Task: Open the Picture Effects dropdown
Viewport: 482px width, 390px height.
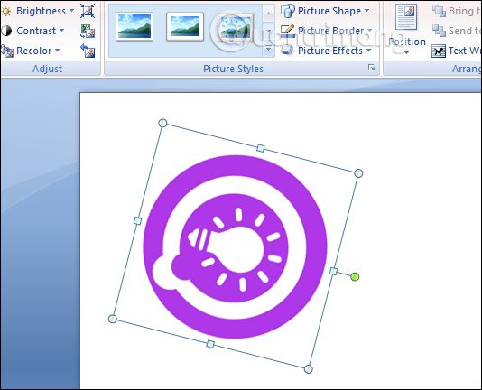Action: click(x=326, y=51)
